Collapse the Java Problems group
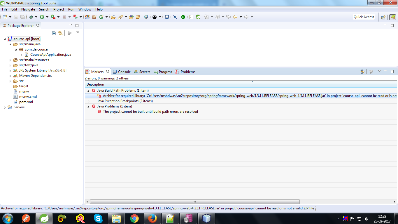Image resolution: width=398 pixels, height=224 pixels. pos(88,106)
